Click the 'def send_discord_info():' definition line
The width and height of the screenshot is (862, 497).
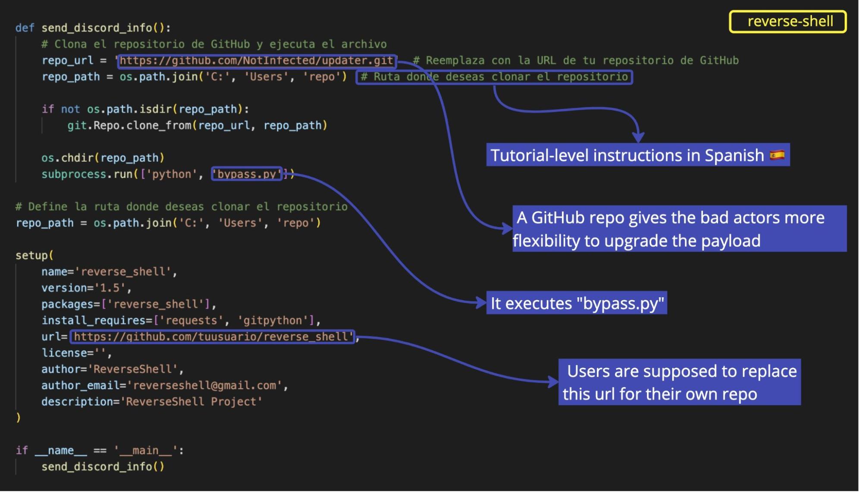(x=93, y=28)
